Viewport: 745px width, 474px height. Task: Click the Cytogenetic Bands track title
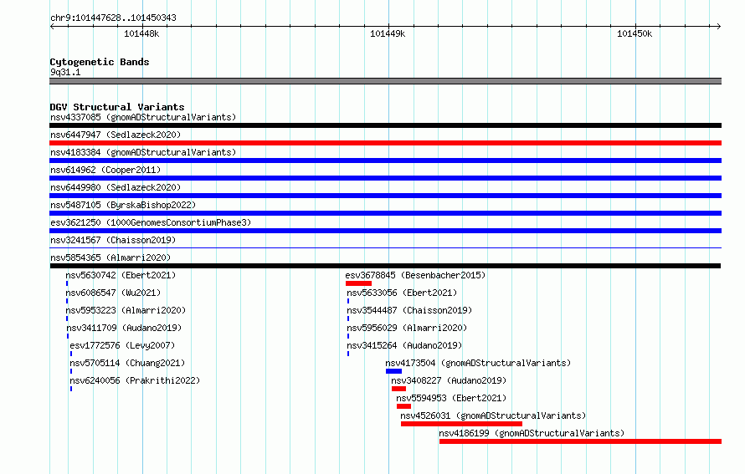point(100,62)
